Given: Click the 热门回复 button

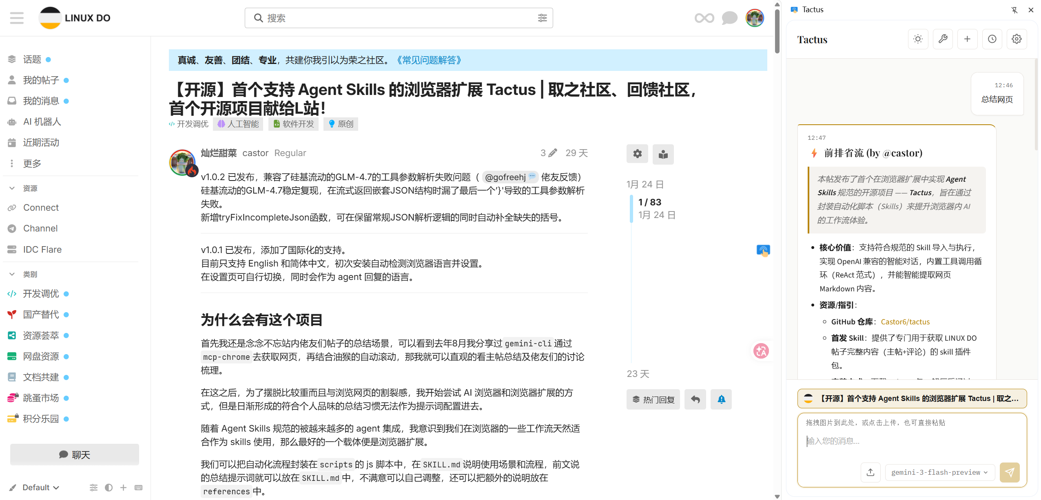Looking at the screenshot, I should pos(653,399).
